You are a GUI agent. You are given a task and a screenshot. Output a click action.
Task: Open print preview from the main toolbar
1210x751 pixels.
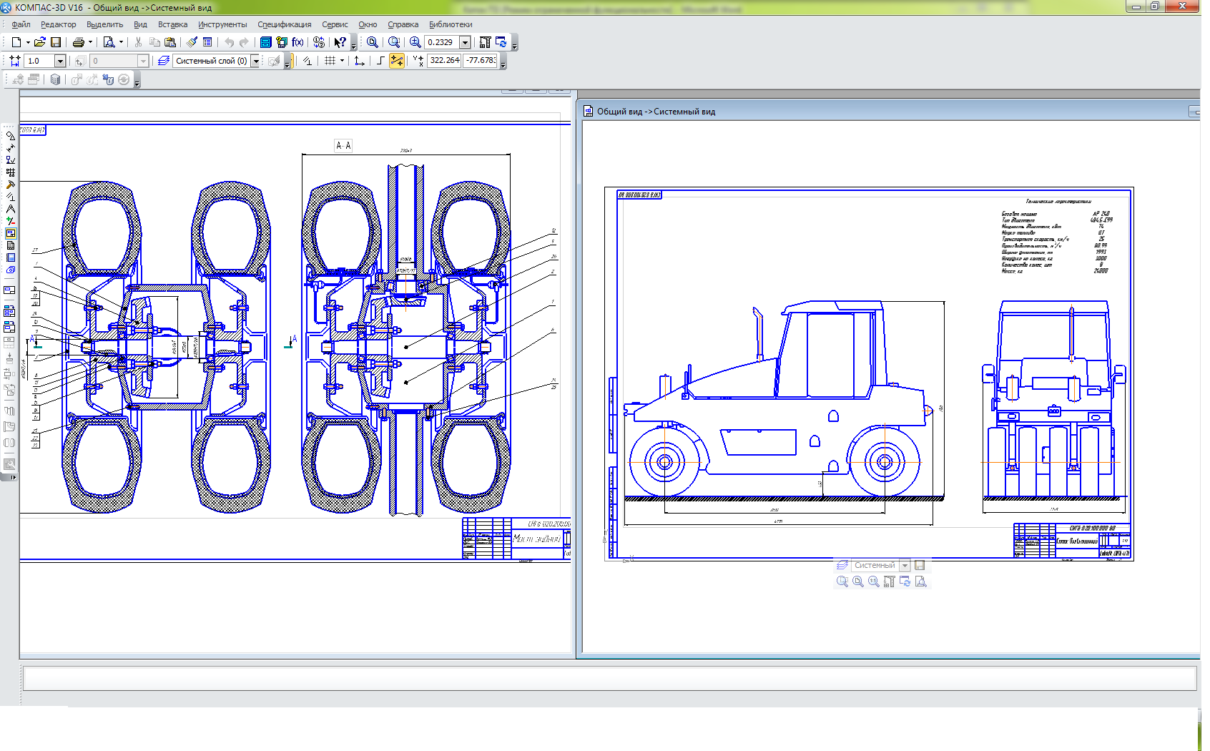tap(109, 42)
